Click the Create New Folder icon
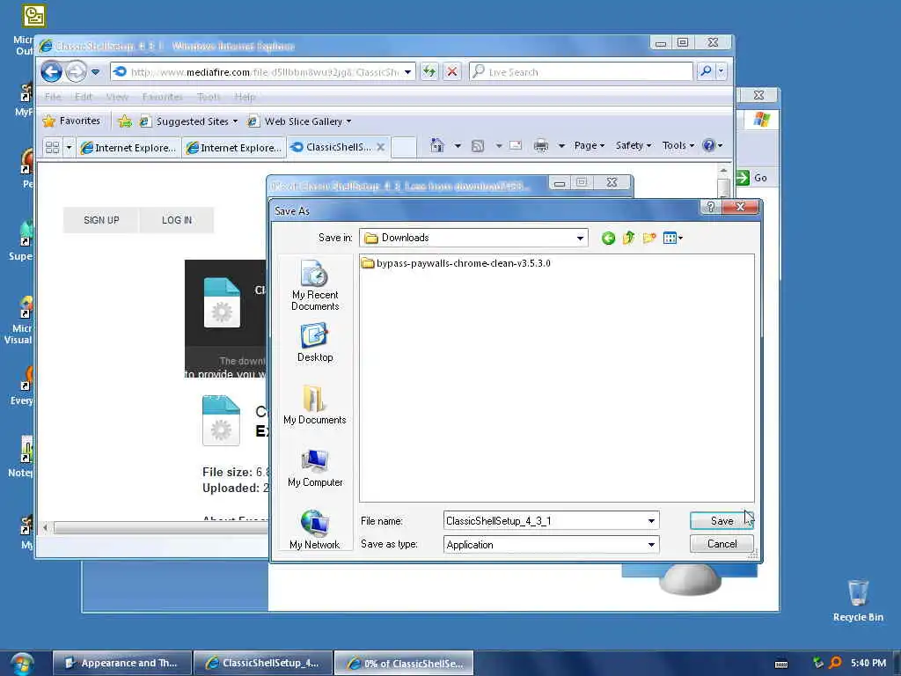The width and height of the screenshot is (901, 676). coord(649,238)
